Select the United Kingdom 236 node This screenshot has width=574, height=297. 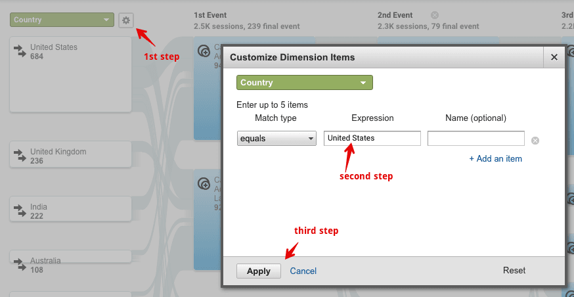pos(70,154)
